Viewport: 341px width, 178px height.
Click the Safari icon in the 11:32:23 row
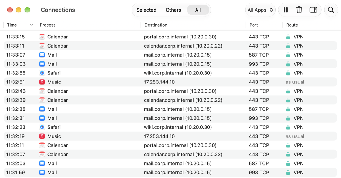(42, 127)
